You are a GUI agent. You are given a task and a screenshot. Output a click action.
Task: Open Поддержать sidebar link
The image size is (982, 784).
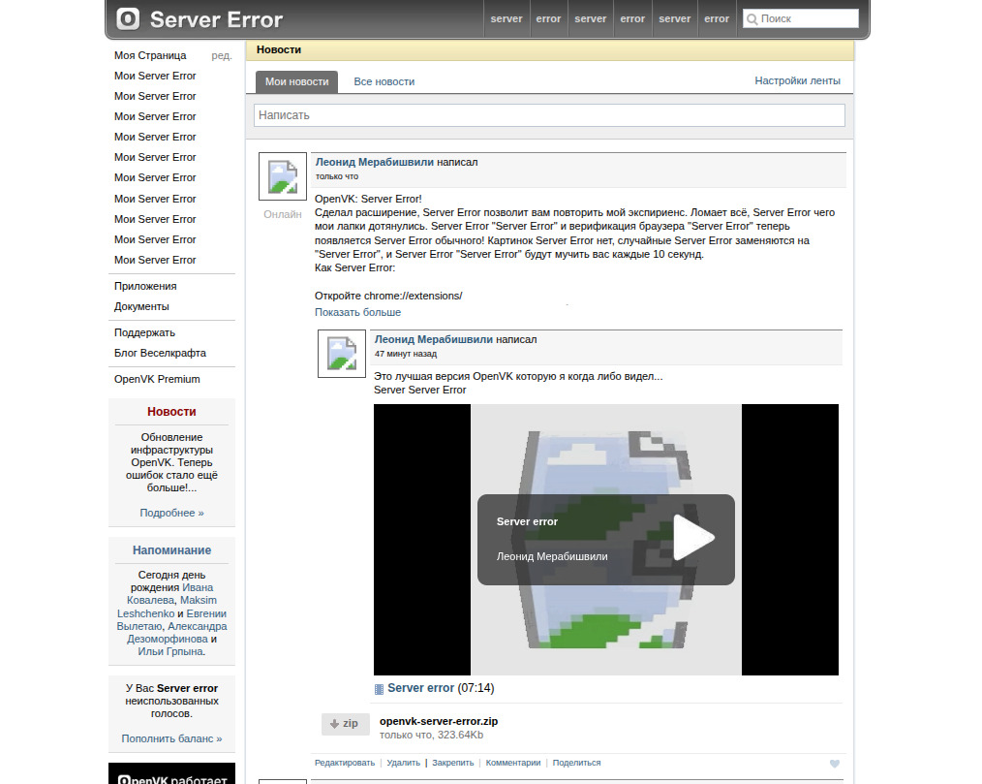144,332
